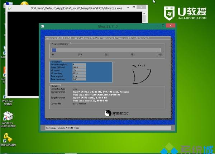Open the 登录密码清除 key icon
Screen dimensions: 215x154
coord(7,137)
